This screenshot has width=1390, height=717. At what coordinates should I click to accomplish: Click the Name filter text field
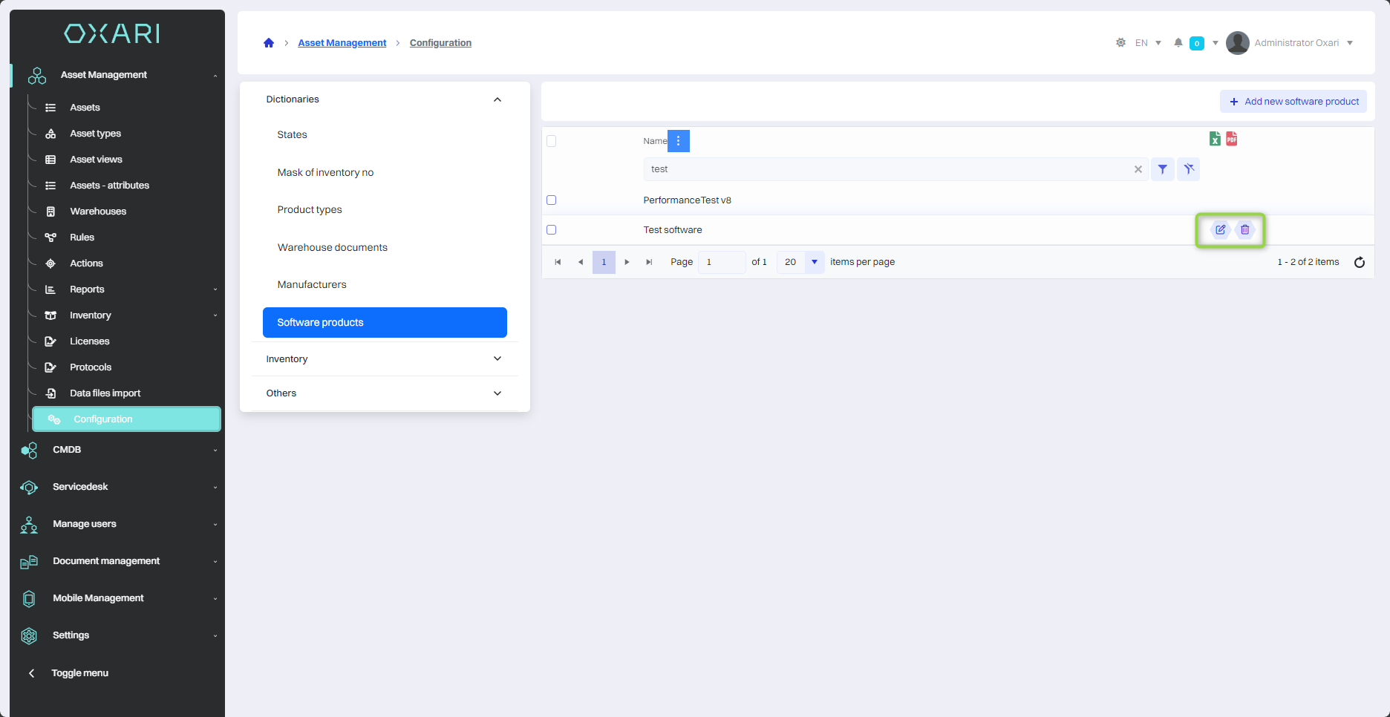coord(887,169)
